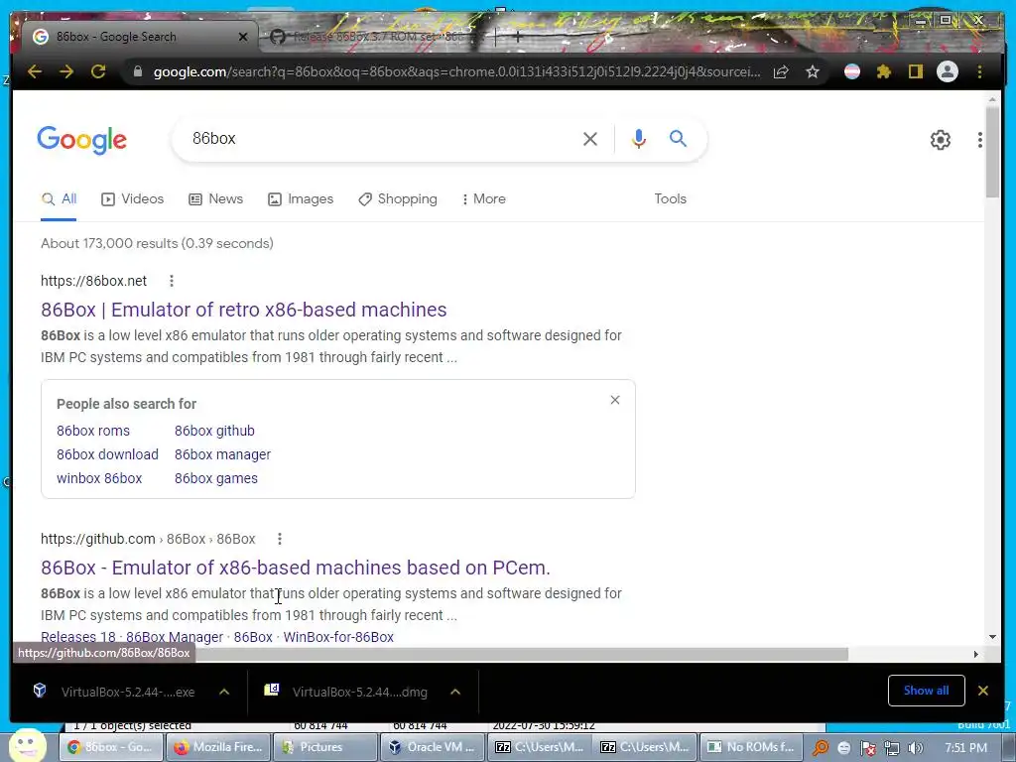Image resolution: width=1016 pixels, height=762 pixels.
Task: Switch to the Images results tab
Action: pyautogui.click(x=301, y=198)
